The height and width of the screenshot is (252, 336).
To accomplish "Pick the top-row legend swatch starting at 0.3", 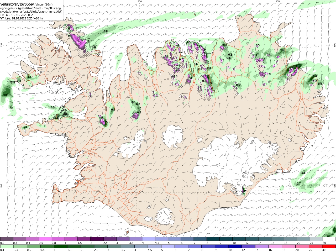I will [x=19, y=239].
